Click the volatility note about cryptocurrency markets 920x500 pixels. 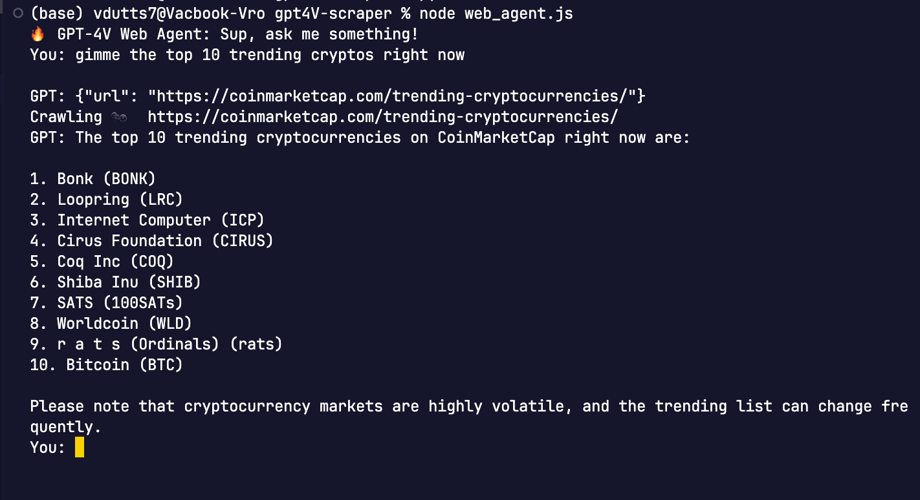[469, 417]
